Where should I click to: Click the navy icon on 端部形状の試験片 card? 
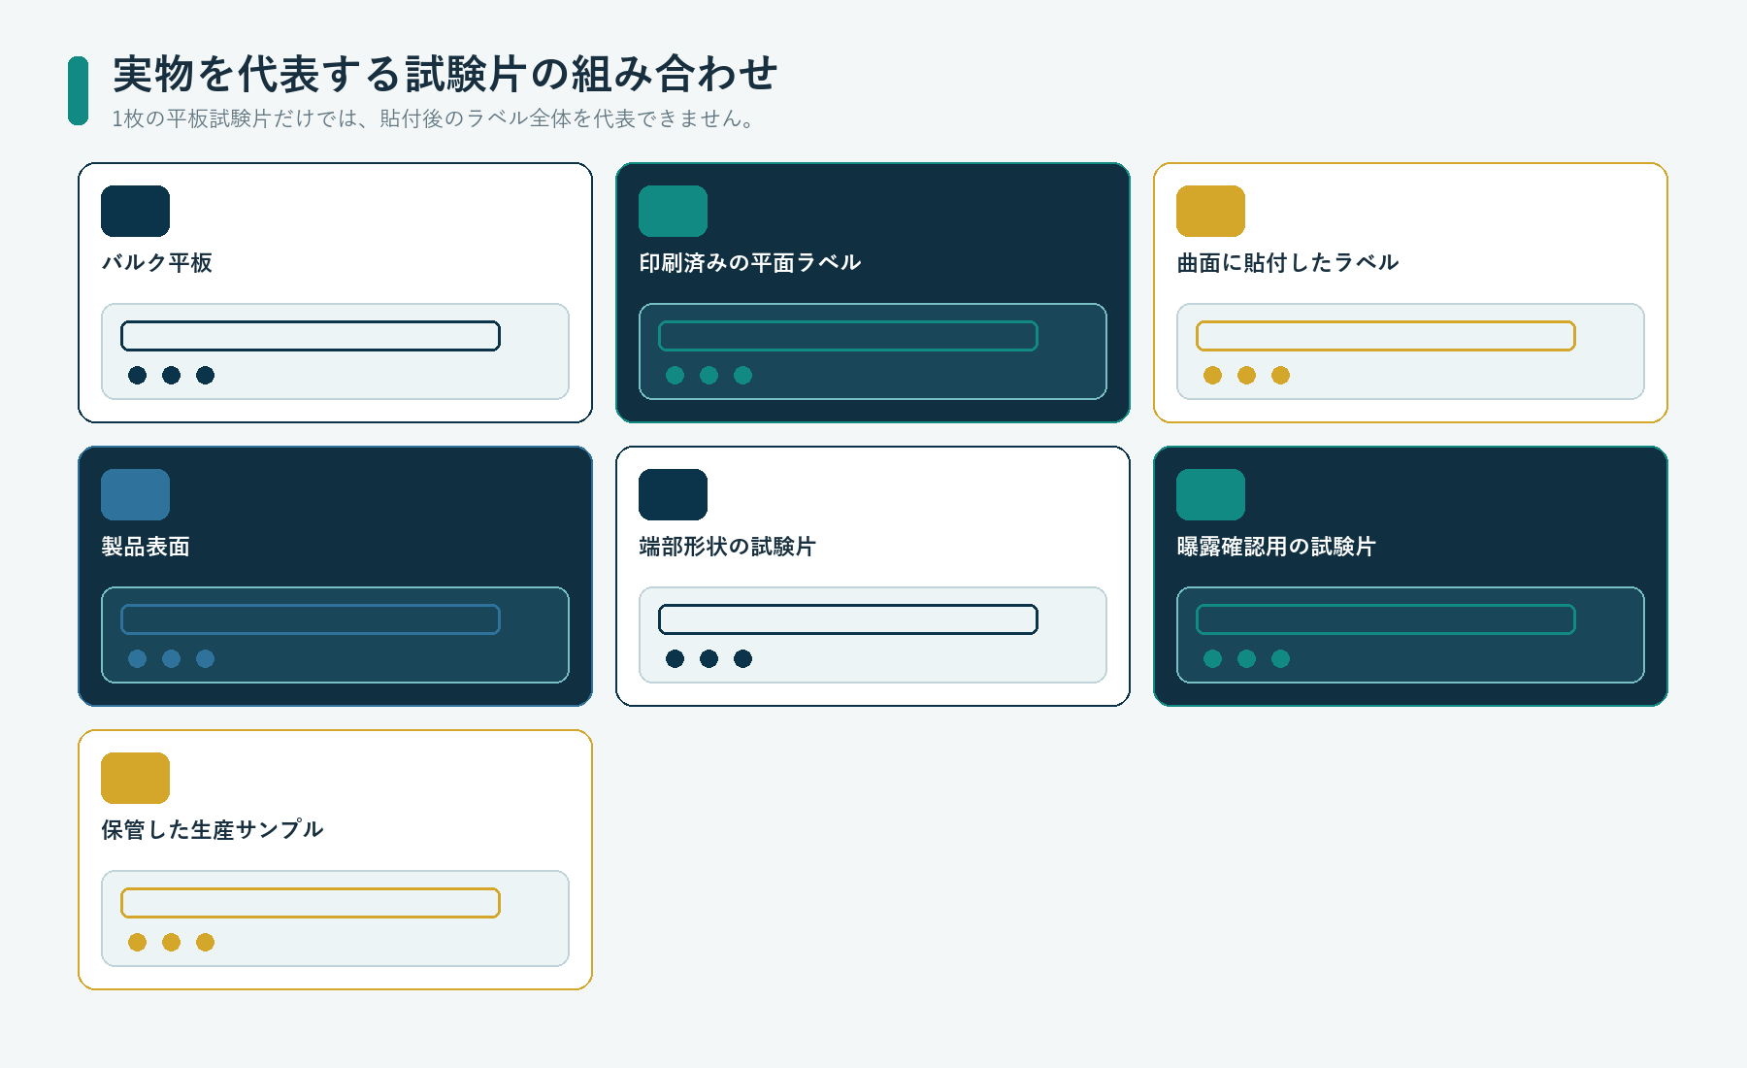pyautogui.click(x=673, y=494)
